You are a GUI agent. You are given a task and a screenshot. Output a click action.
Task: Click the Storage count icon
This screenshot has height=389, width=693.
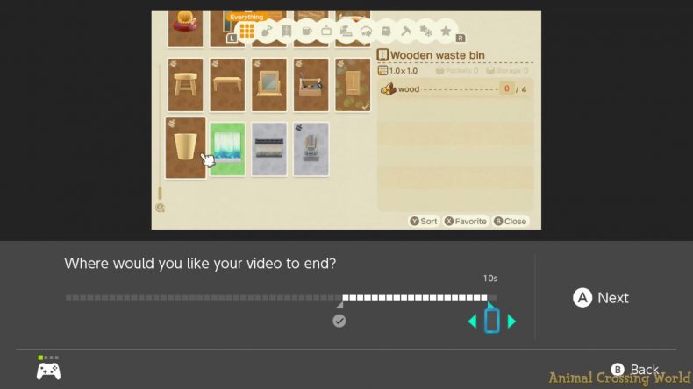490,71
